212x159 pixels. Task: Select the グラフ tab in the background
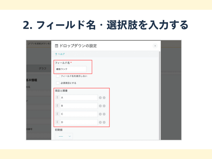43,68
